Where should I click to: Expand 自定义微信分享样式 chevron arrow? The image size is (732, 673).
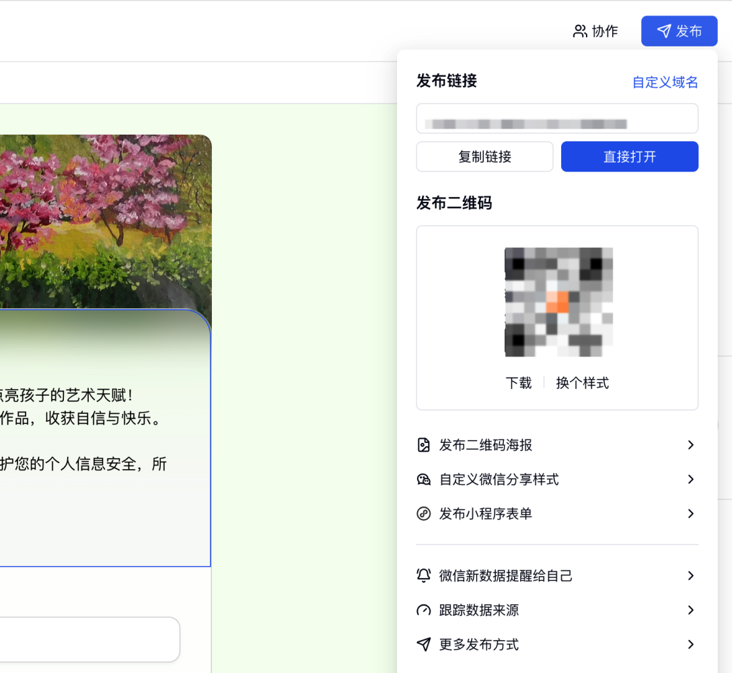coord(690,479)
